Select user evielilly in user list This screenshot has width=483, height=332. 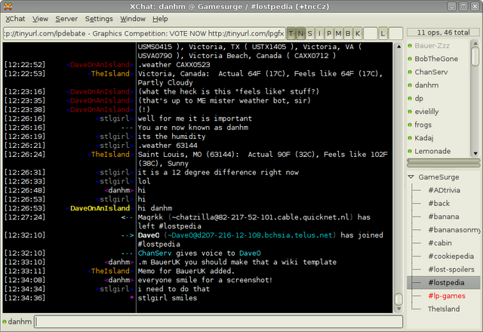pos(426,112)
